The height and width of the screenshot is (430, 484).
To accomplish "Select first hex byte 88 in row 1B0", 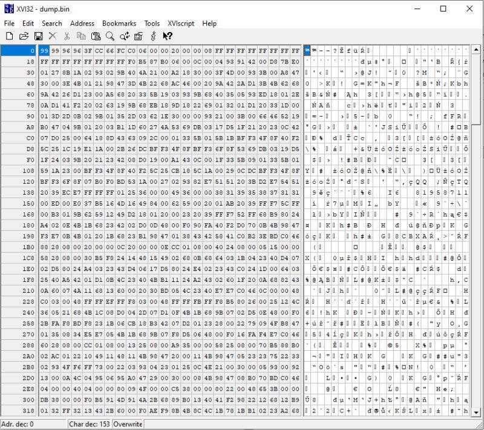I will coord(44,247).
